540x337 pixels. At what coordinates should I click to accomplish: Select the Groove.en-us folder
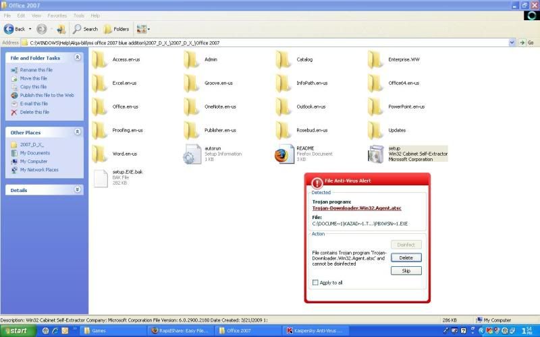[209, 83]
